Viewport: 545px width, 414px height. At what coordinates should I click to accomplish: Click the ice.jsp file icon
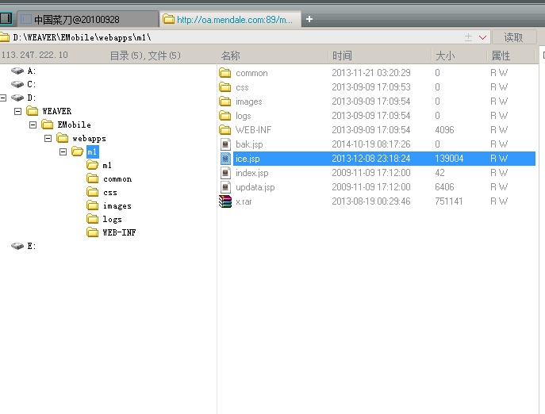[x=225, y=159]
